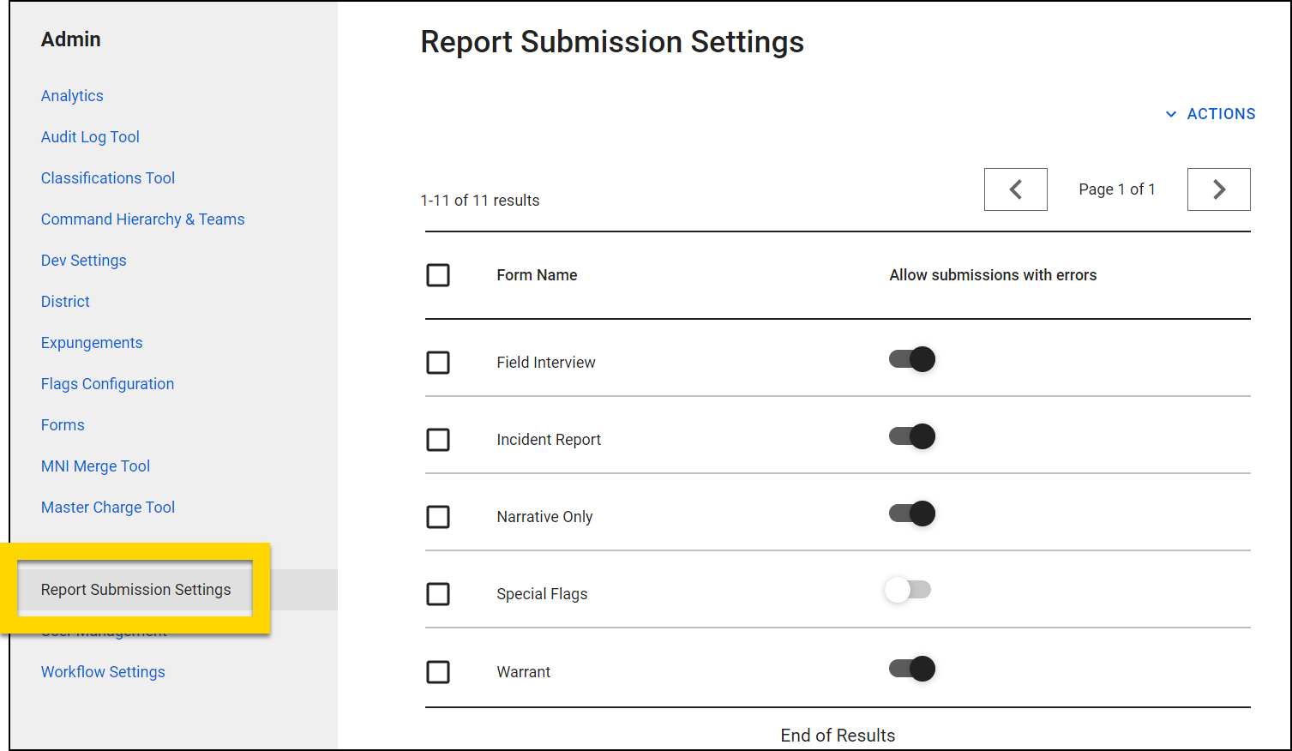Go to the Audit Log Tool
Image resolution: width=1292 pixels, height=751 pixels.
tap(90, 136)
